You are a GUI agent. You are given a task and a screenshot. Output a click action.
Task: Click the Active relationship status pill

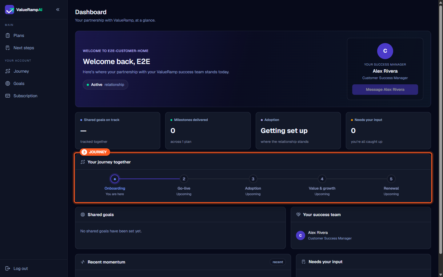pyautogui.click(x=106, y=85)
